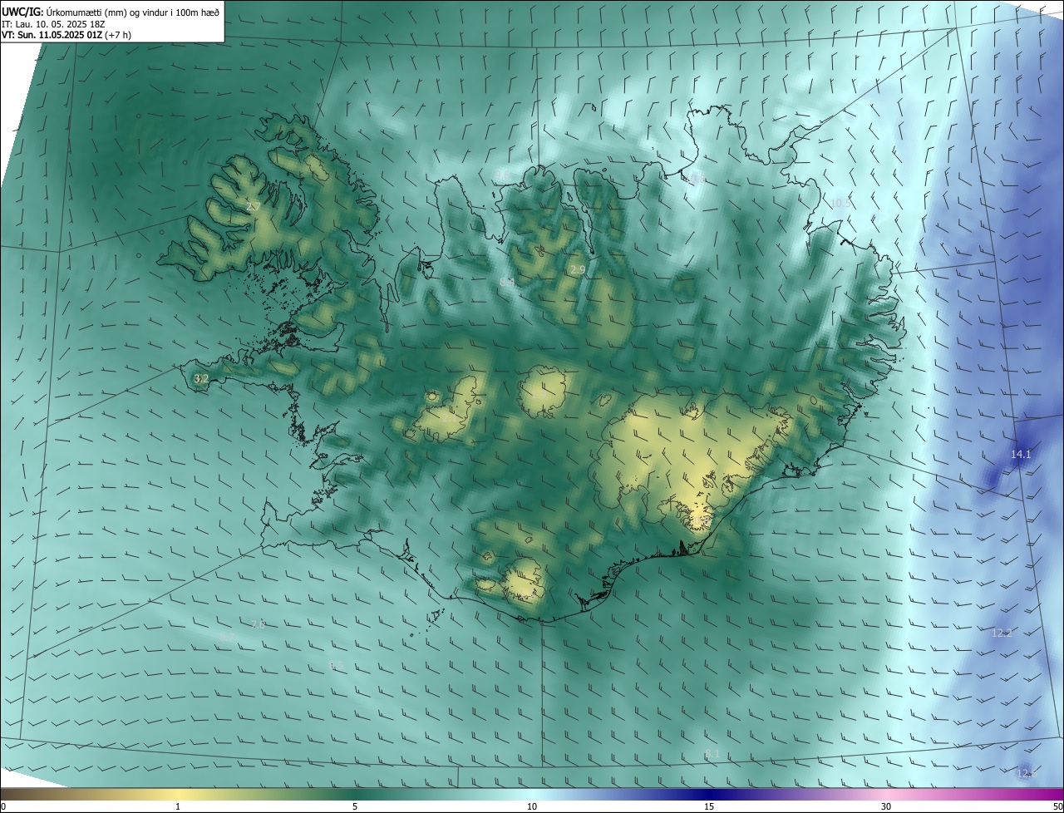Click the 10.5 value label near northeast coast

point(841,203)
